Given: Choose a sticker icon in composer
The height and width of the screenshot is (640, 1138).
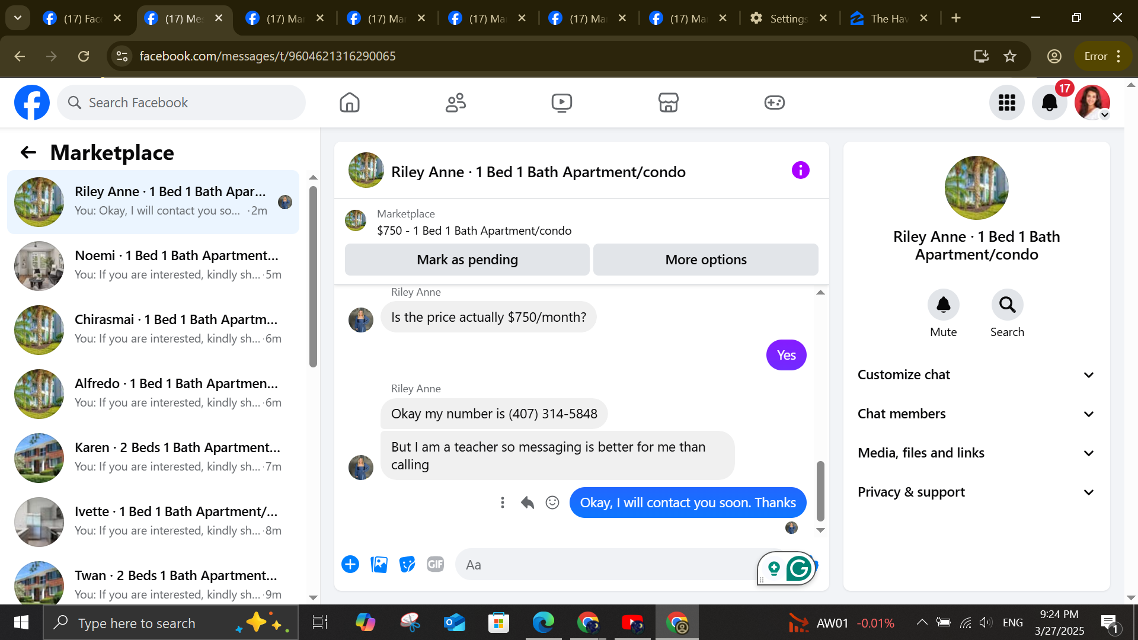Looking at the screenshot, I should point(407,564).
